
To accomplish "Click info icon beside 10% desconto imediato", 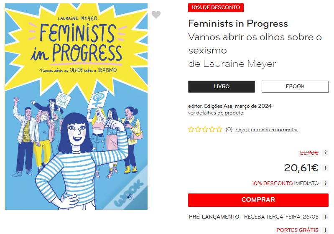I will (x=326, y=183).
